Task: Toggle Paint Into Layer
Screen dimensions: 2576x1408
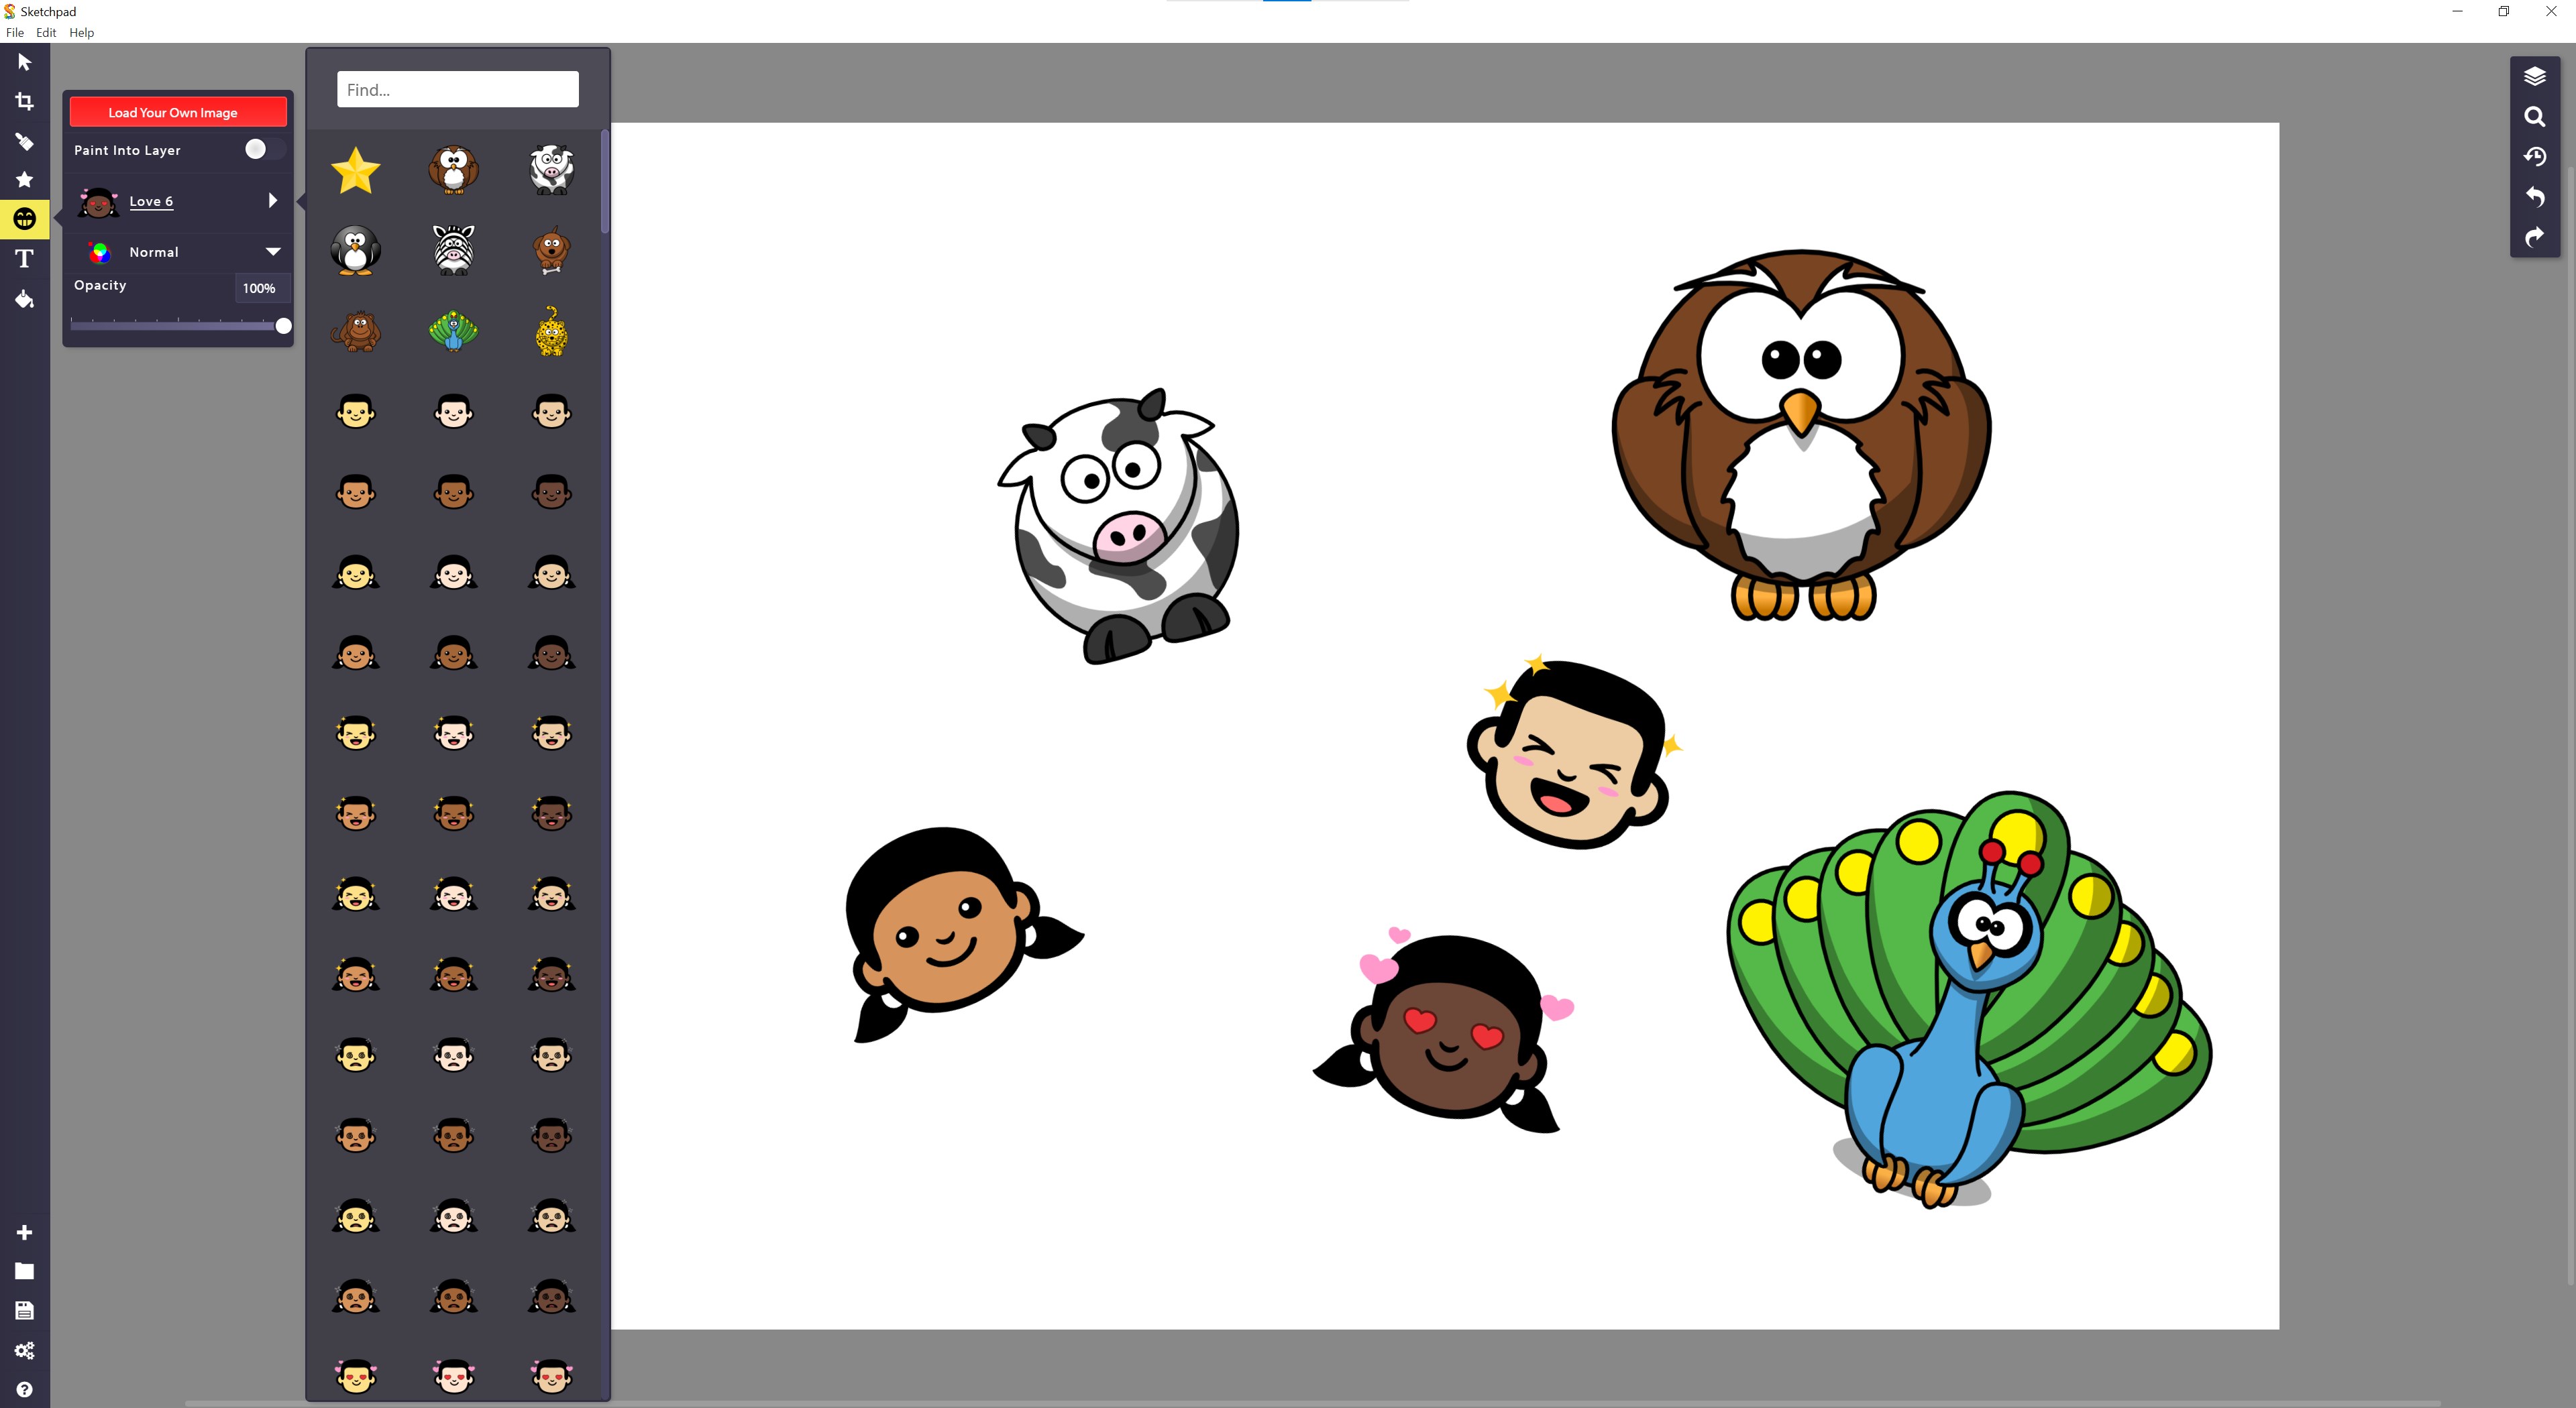Action: [257, 149]
